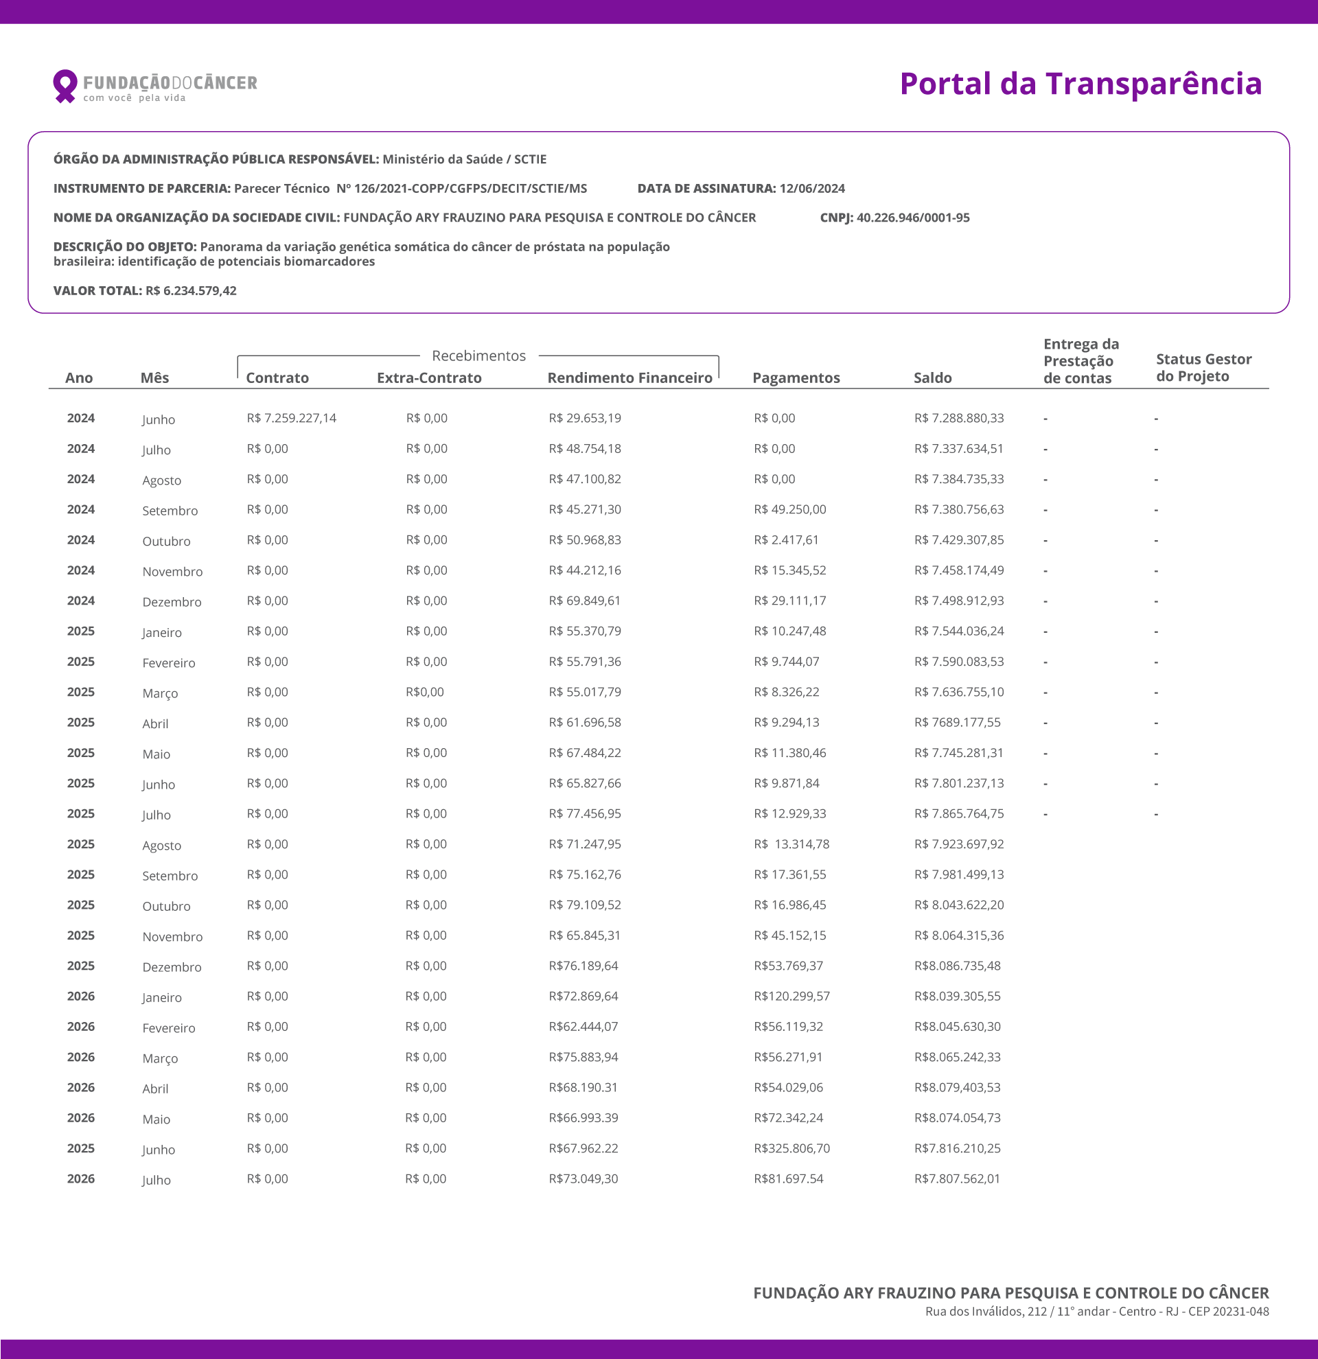
Task: Click rendimento R$ 69.849,61
Action: pyautogui.click(x=584, y=601)
